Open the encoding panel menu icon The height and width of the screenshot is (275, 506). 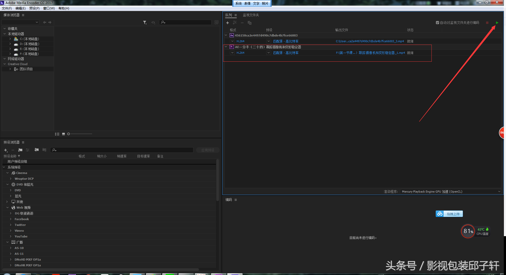click(236, 200)
